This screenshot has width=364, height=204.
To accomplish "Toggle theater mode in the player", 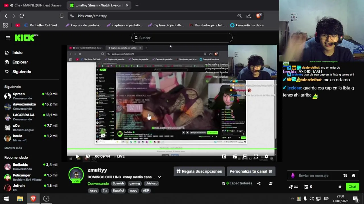I will tap(245, 156).
